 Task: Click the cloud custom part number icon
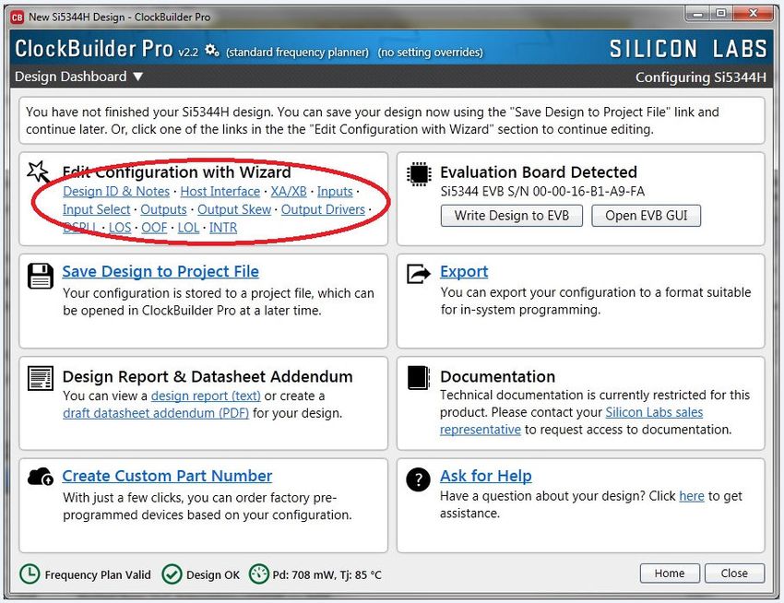[x=40, y=477]
